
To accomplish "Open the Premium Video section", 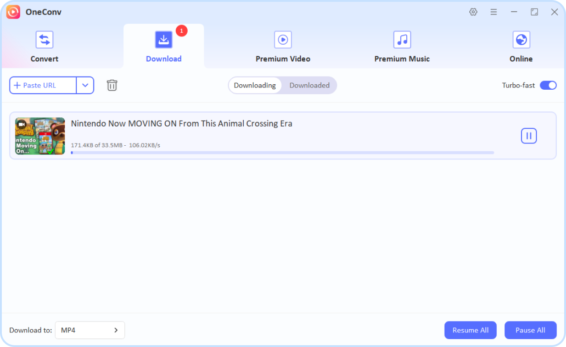I will (x=283, y=46).
